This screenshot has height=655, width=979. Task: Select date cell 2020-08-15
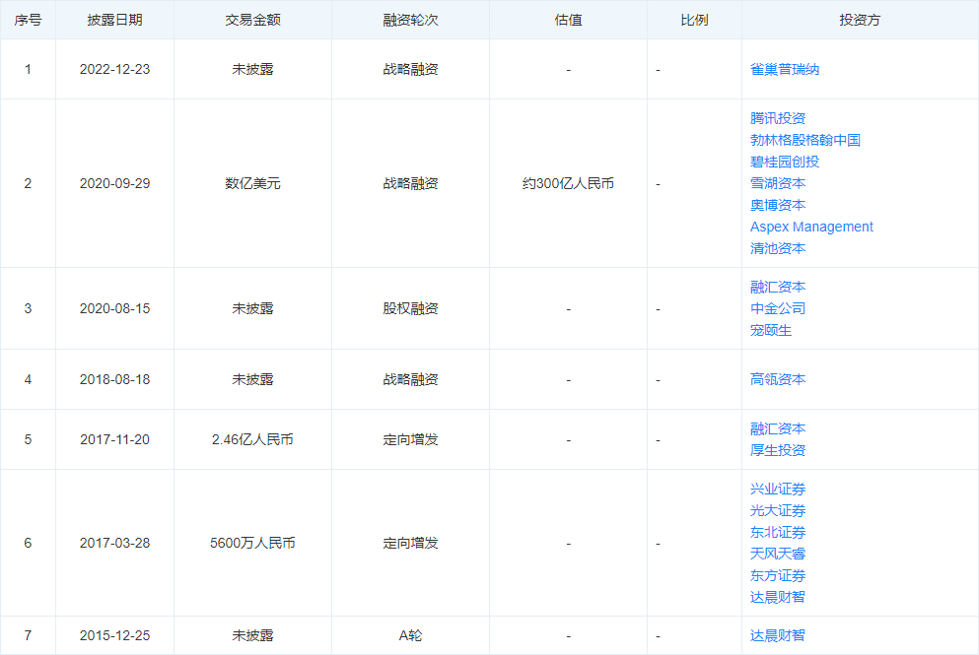[x=115, y=309]
